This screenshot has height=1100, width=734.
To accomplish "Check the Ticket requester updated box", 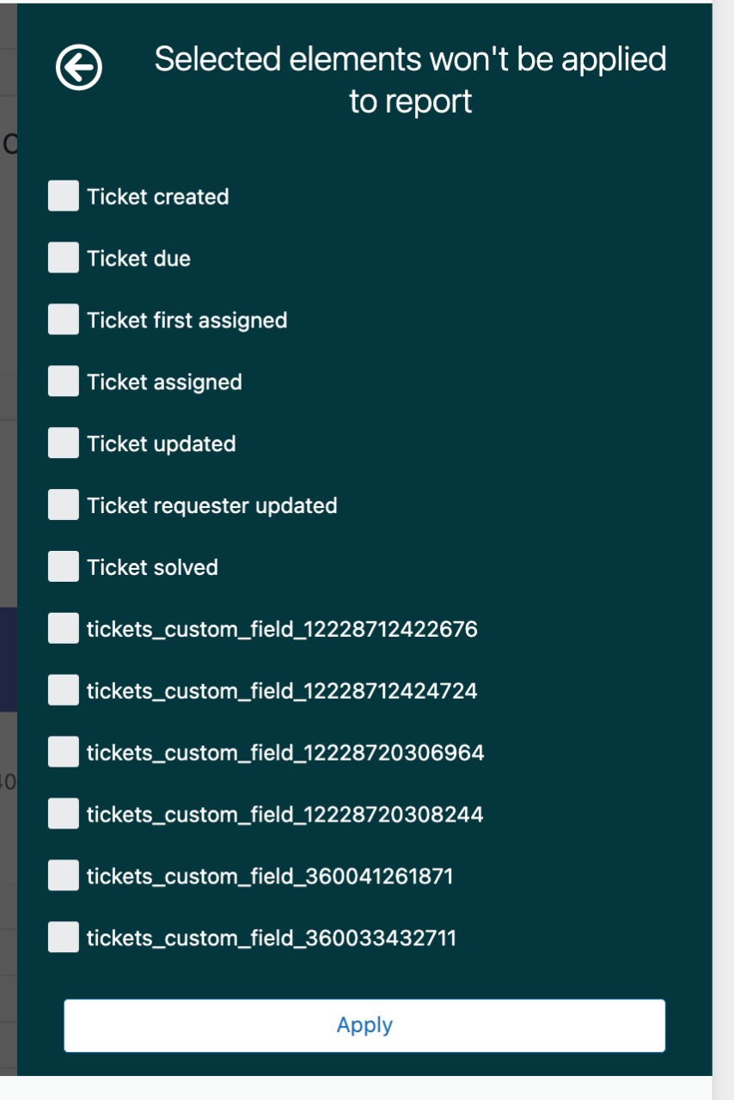I will pos(64,505).
